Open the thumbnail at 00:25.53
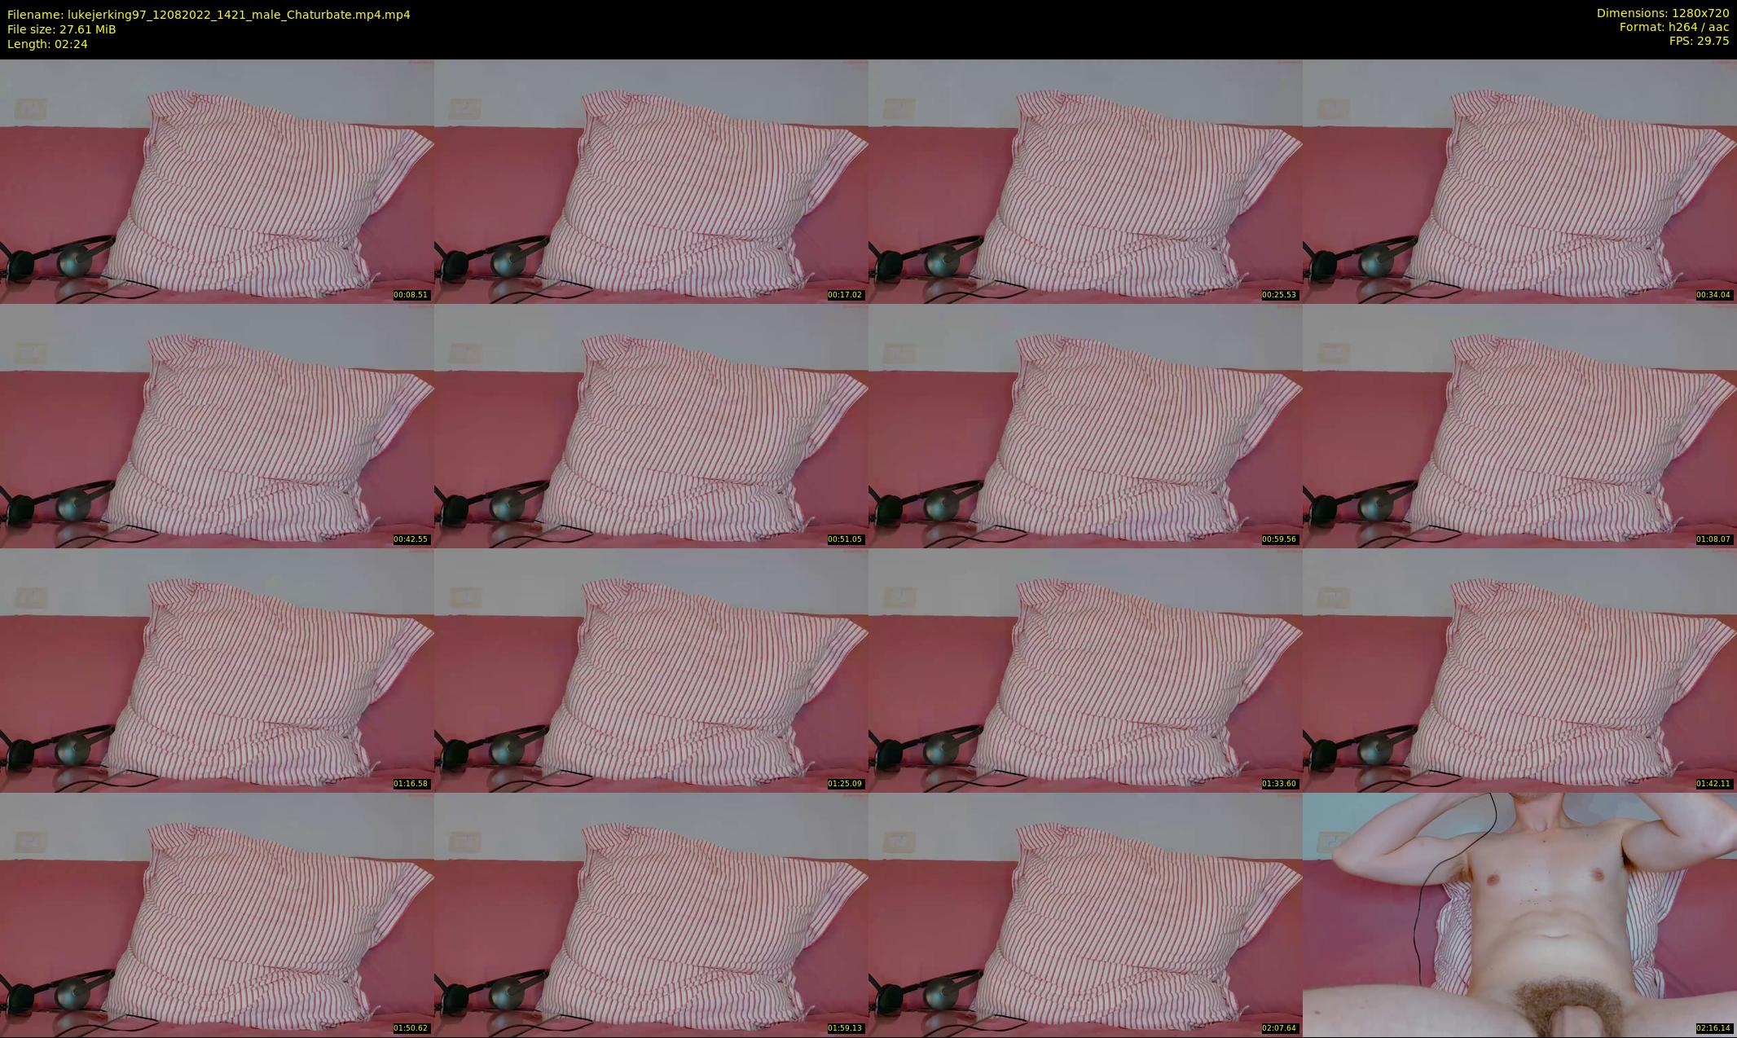Viewport: 1737px width, 1038px height. click(x=1085, y=181)
